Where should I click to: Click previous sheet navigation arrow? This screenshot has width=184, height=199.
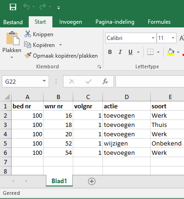[x=13, y=181]
